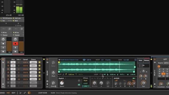
Task: Select the no-loop mode icon
Action: coord(100,74)
